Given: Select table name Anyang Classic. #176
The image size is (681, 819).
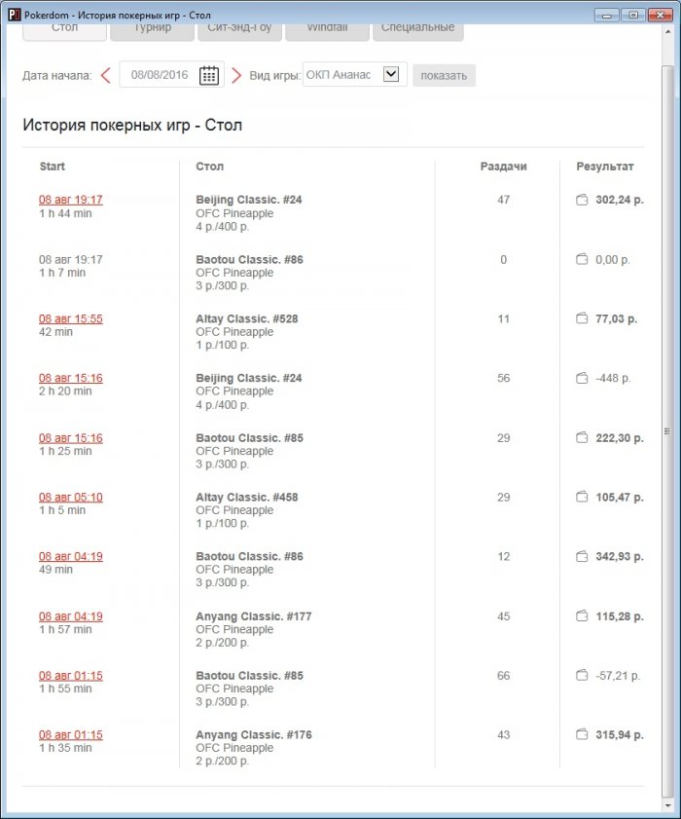Looking at the screenshot, I should [254, 734].
